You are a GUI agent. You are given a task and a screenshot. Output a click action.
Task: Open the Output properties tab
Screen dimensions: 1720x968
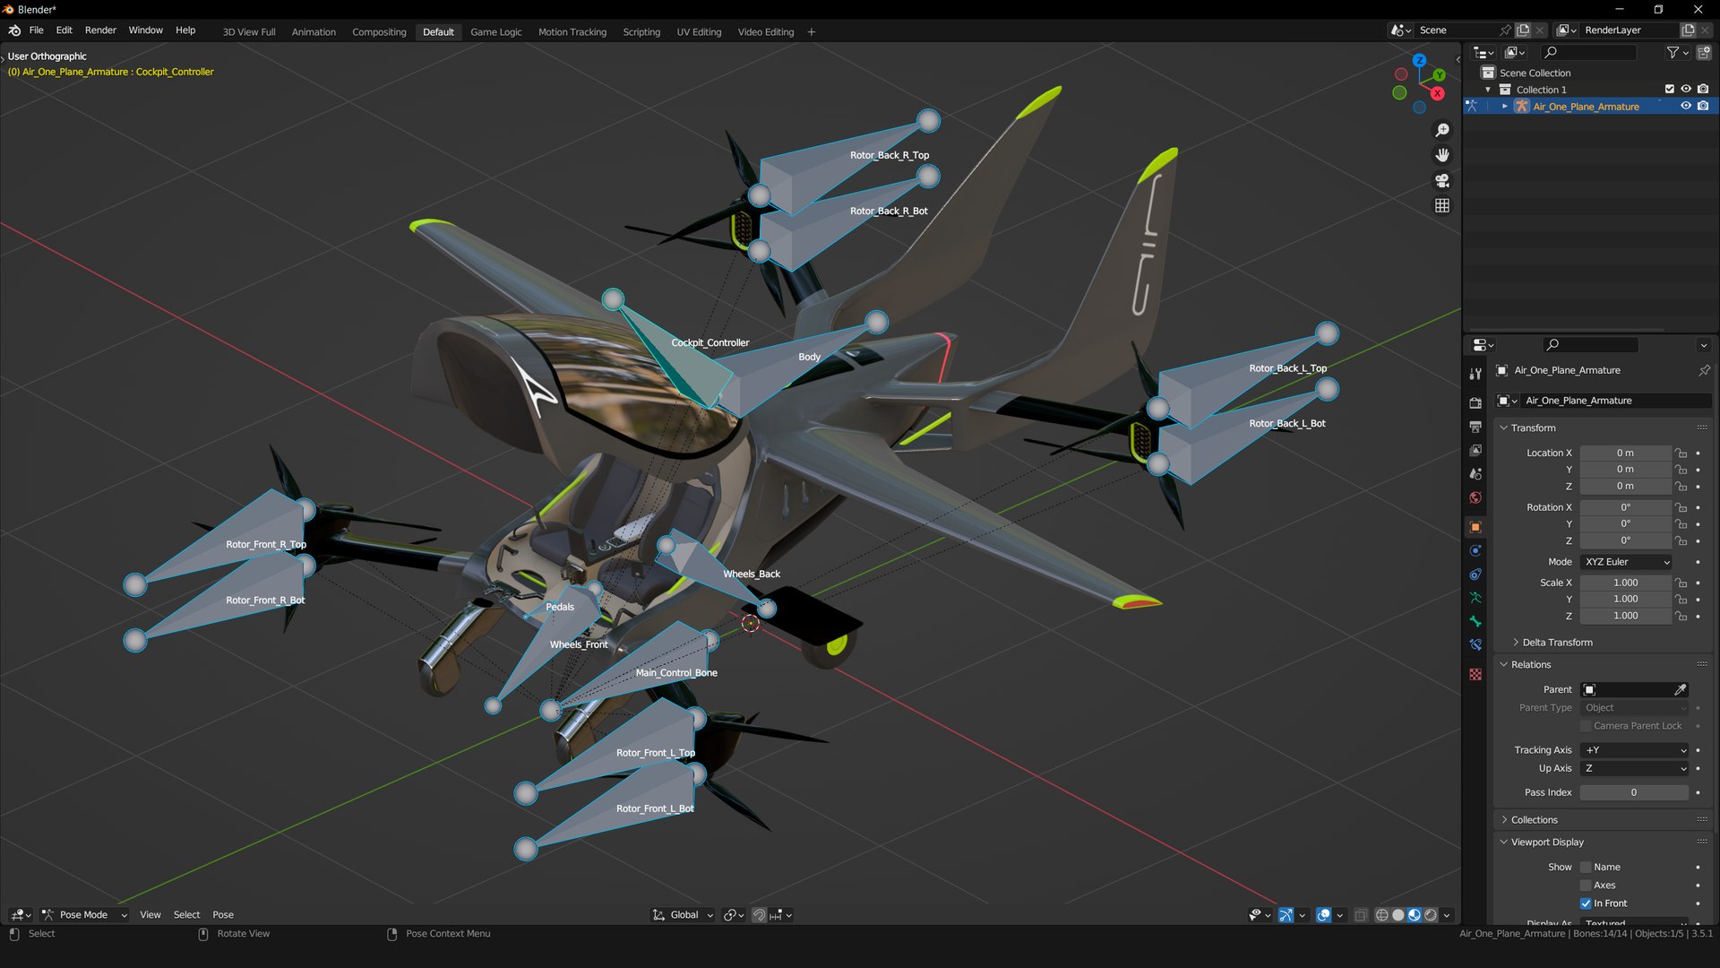click(x=1475, y=427)
